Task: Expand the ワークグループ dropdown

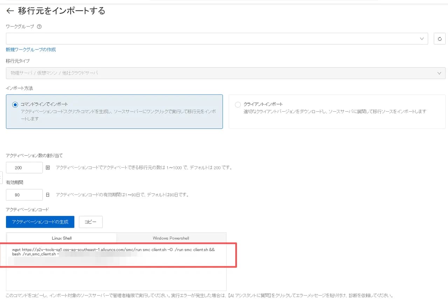Action: click(217, 39)
